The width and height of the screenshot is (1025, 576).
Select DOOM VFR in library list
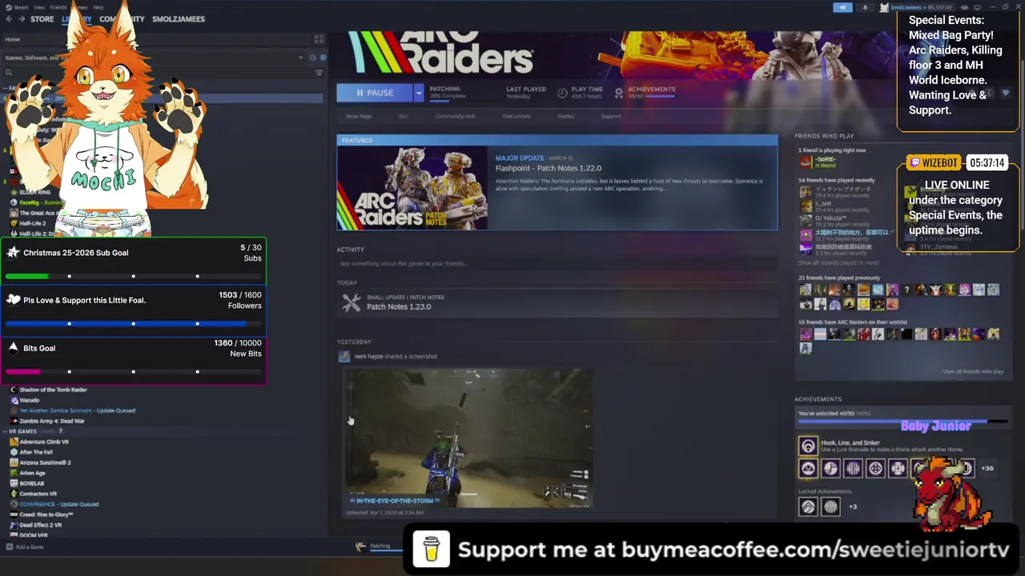click(x=33, y=535)
